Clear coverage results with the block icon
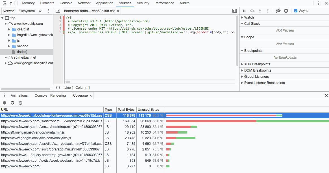Viewport: 329px width, 173px height. click(x=20, y=103)
